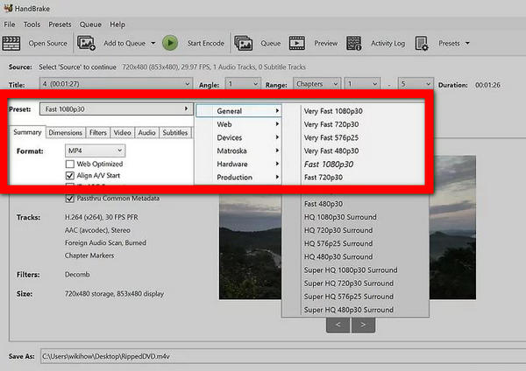526x371 pixels.
Task: Expand the General preset category
Action: tap(238, 111)
